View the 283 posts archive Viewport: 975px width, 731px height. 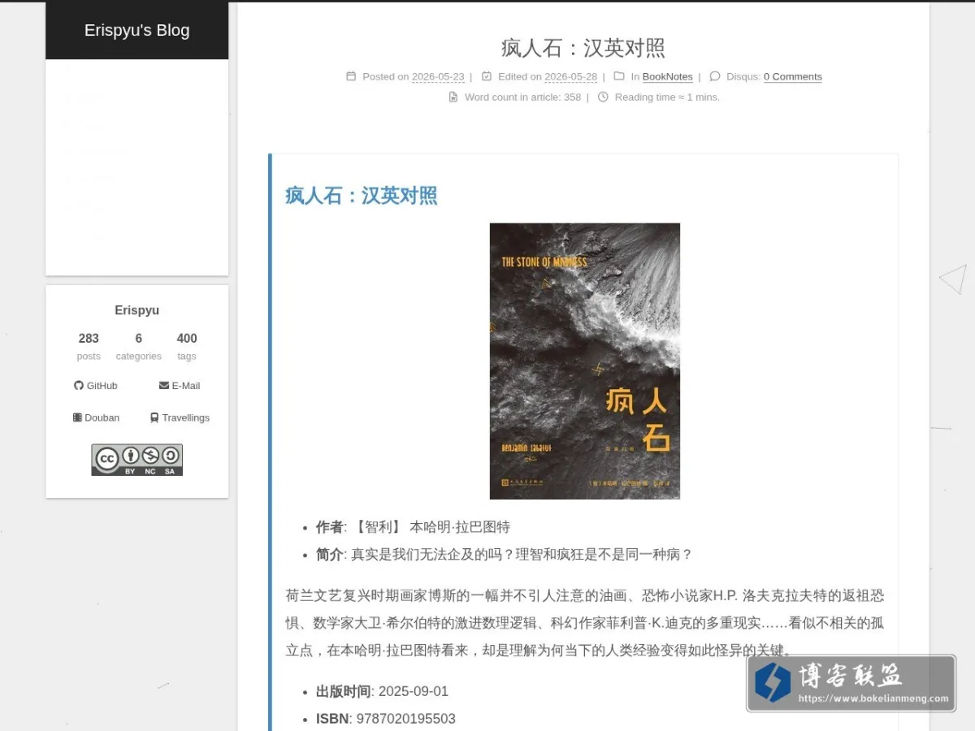(x=89, y=346)
